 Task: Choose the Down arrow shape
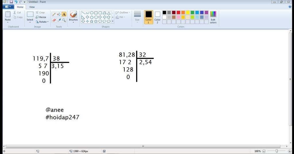coord(83,21)
